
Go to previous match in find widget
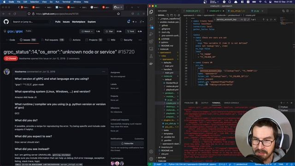pos(263,19)
